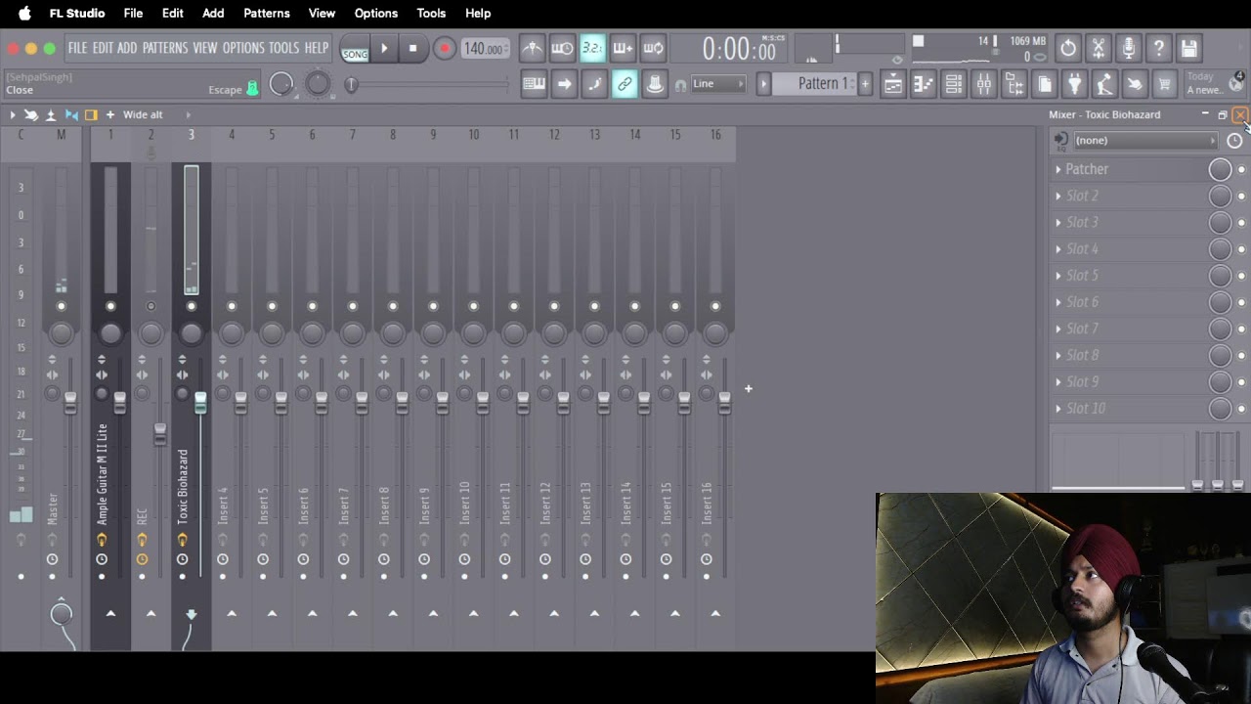Viewport: 1251px width, 704px height.
Task: Open the Patterns menu in macOS menu bar
Action: click(266, 13)
